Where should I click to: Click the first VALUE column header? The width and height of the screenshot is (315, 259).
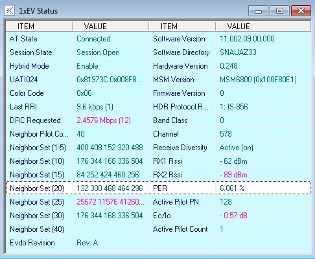click(110, 27)
